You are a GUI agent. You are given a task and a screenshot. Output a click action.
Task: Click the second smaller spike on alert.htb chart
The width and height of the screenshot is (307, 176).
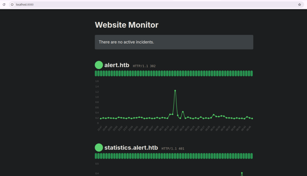[x=183, y=112]
